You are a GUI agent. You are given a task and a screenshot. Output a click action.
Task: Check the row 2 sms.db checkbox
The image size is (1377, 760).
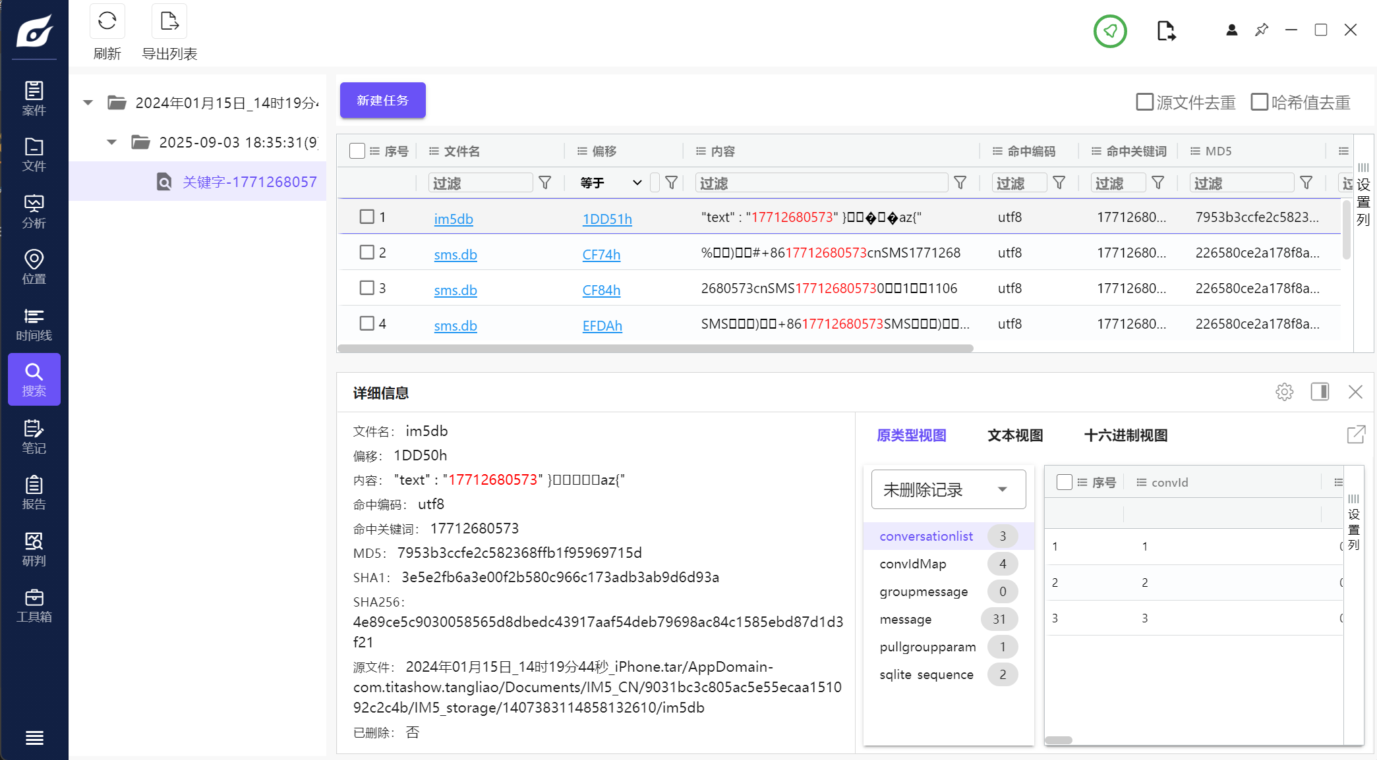[x=366, y=252]
